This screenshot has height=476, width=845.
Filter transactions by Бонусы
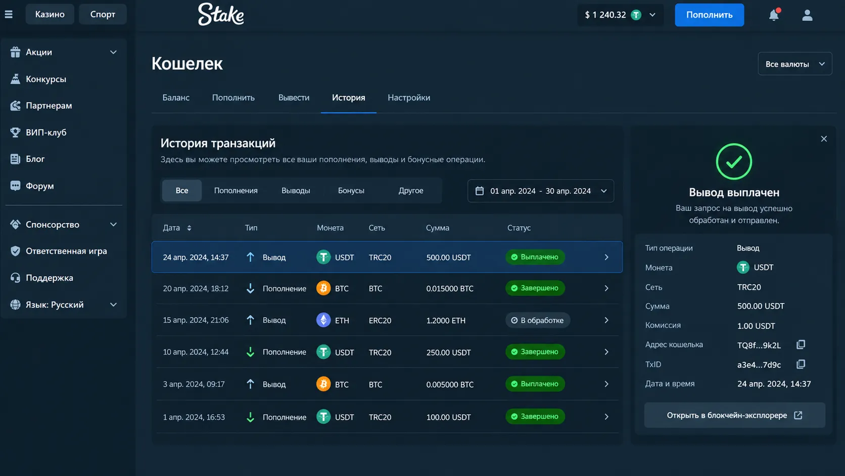(x=351, y=191)
